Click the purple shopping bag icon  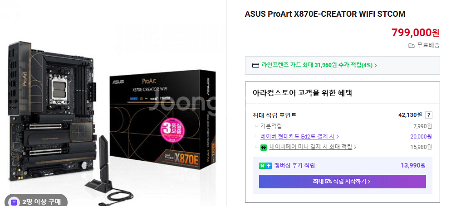tap(14, 202)
